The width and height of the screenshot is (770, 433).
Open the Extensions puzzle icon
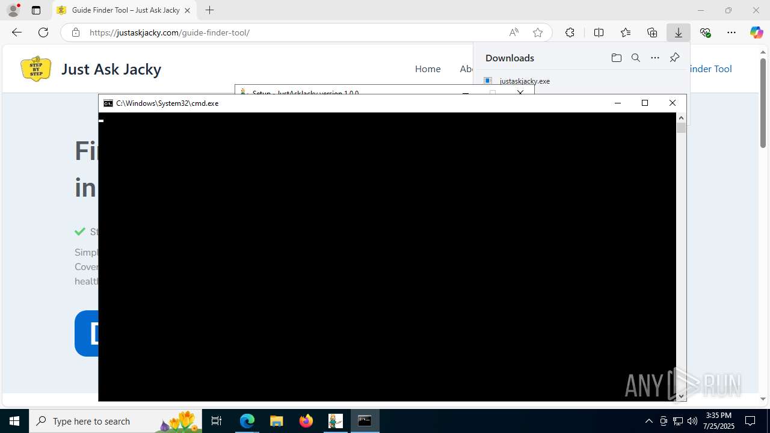coord(570,32)
